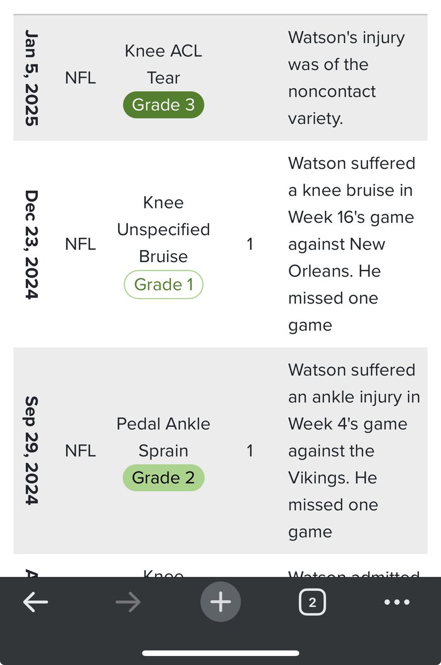This screenshot has height=665, width=441.
Task: Click the Knee ACL Tear injury name
Action: 163,64
